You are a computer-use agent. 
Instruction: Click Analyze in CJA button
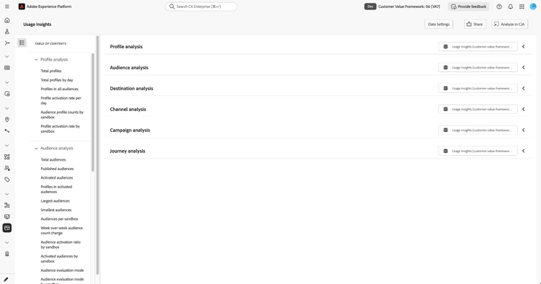click(509, 24)
